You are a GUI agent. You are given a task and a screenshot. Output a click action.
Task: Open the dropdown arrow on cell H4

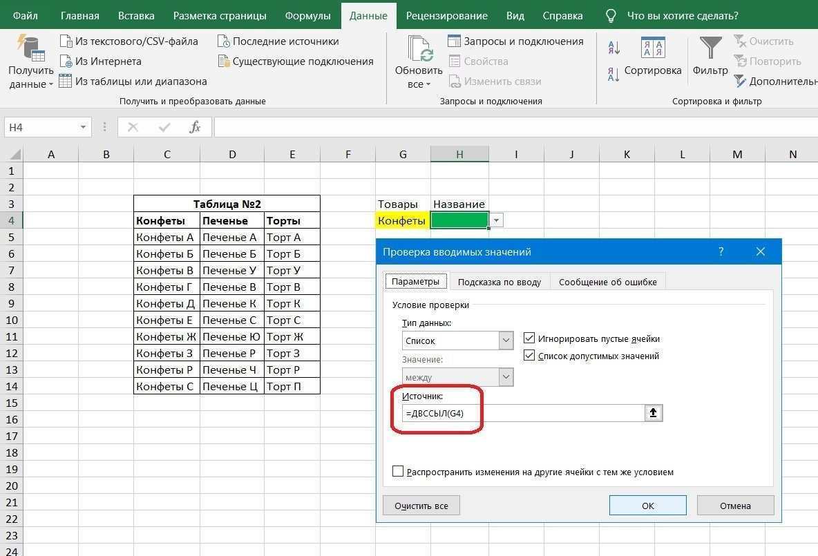click(495, 219)
